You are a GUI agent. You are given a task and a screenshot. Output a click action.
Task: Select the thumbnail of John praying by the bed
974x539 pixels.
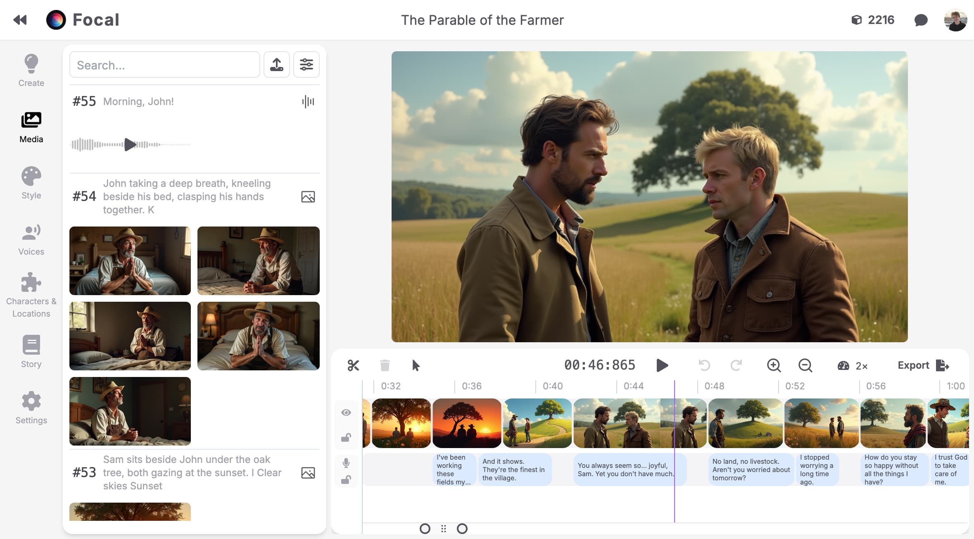point(130,260)
